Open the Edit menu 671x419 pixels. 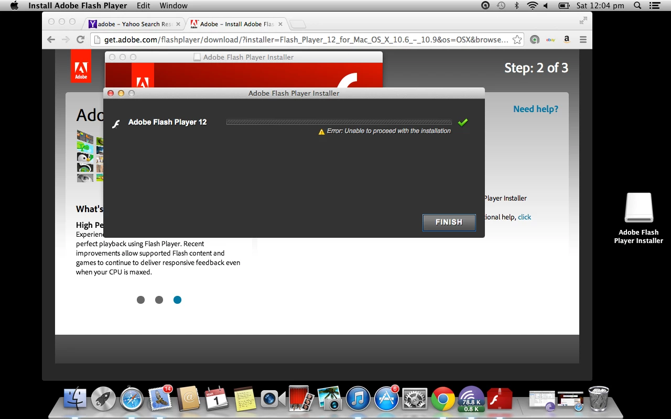tap(143, 6)
